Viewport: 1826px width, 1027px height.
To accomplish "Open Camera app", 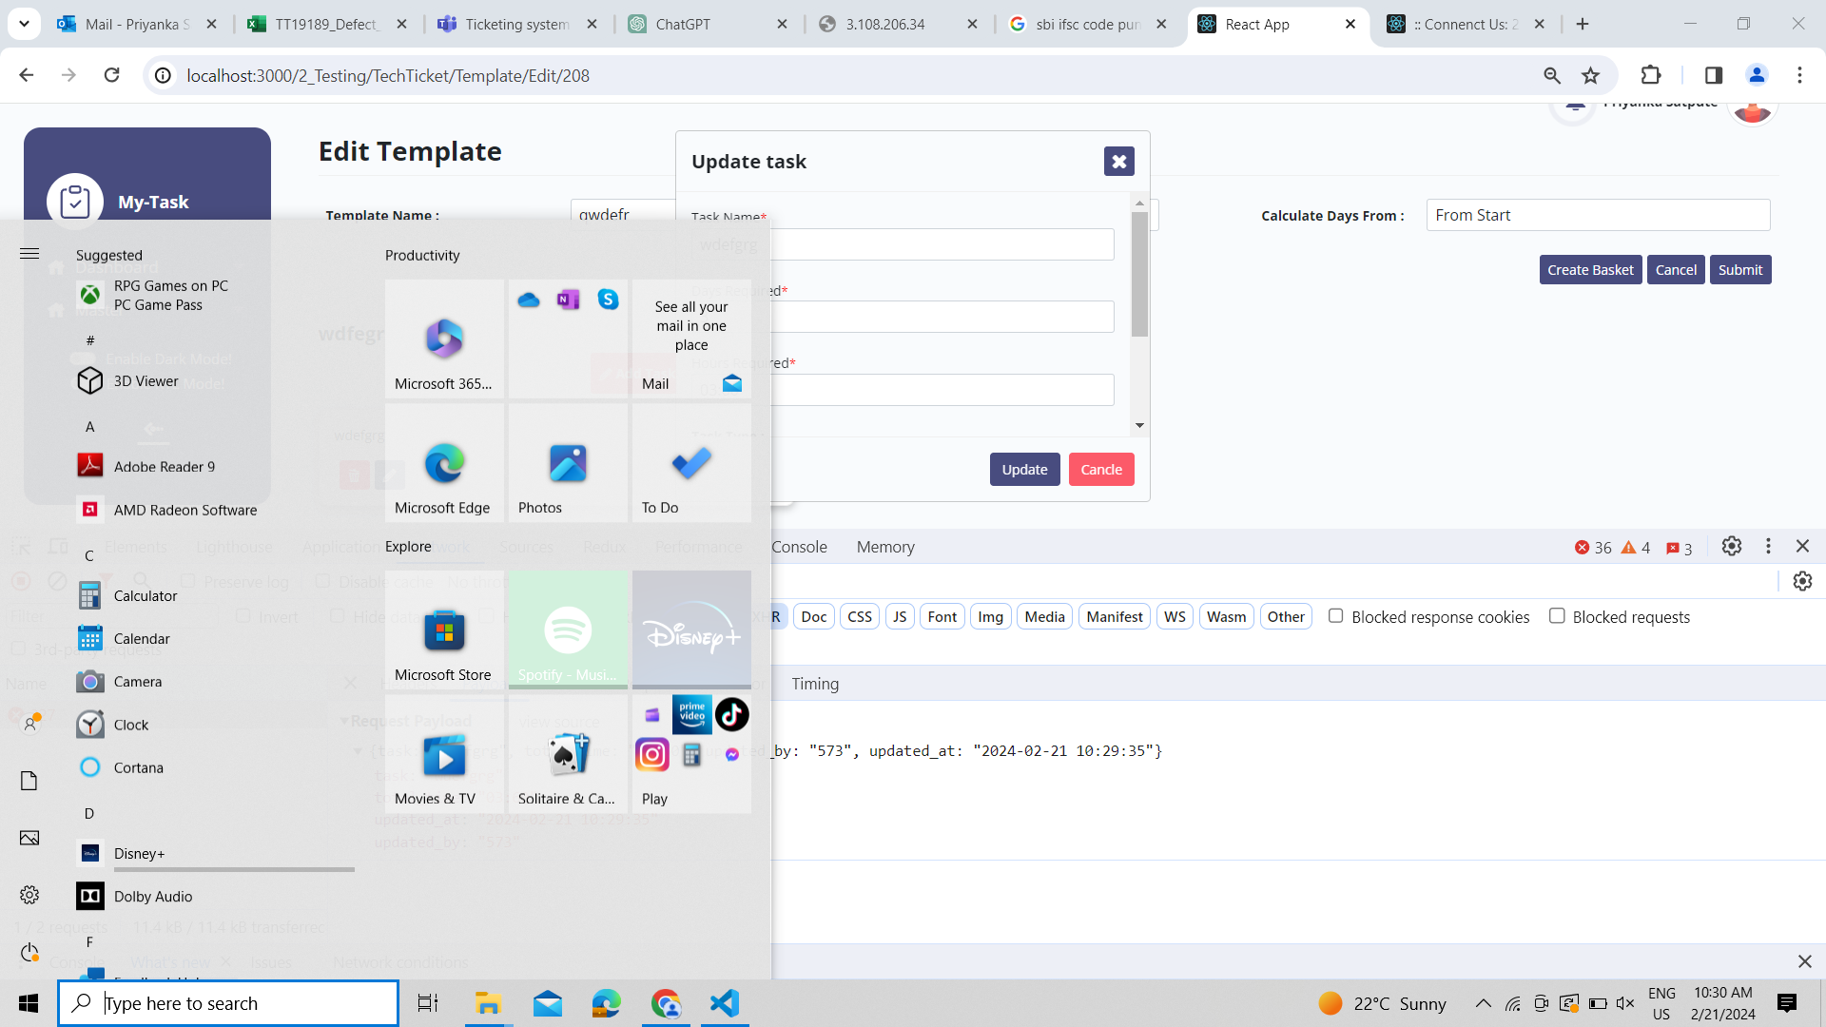I will point(215,681).
